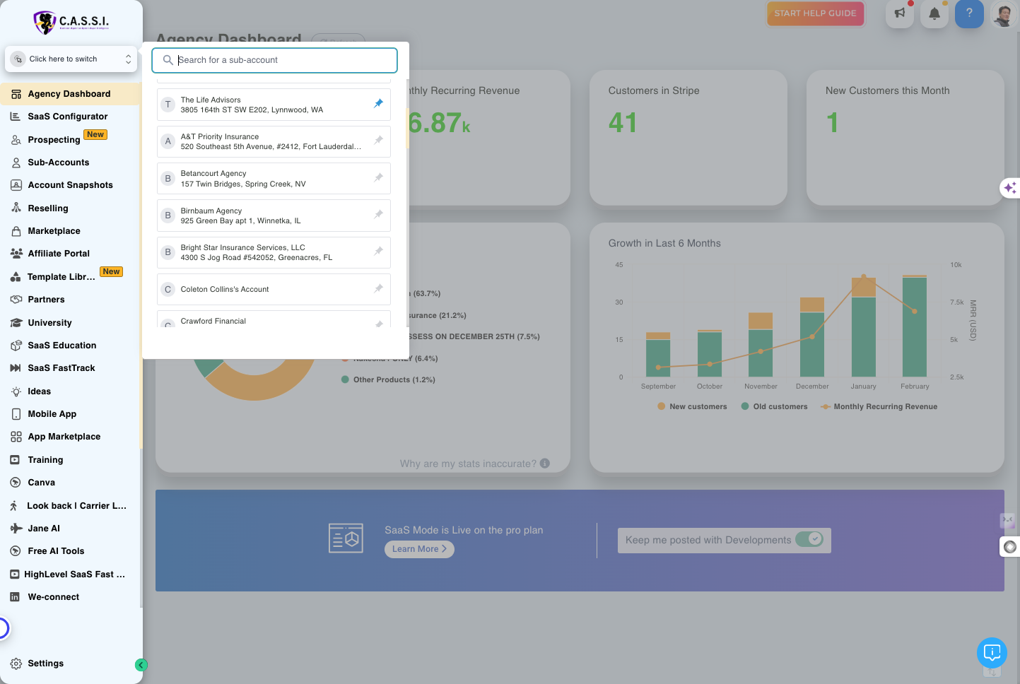1020x684 pixels.
Task: Select Coleton Collins's Account row
Action: pyautogui.click(x=274, y=289)
